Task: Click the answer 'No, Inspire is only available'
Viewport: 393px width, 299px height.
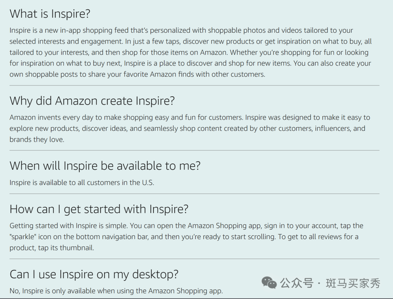Action: pos(116,291)
